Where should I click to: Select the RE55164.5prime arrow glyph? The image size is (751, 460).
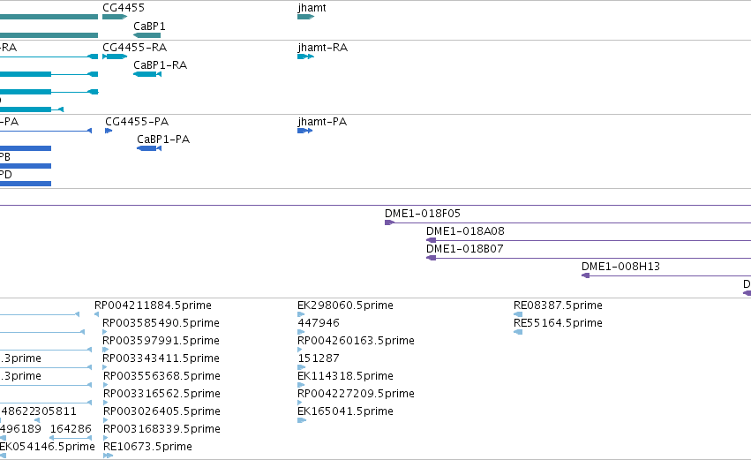click(x=518, y=332)
